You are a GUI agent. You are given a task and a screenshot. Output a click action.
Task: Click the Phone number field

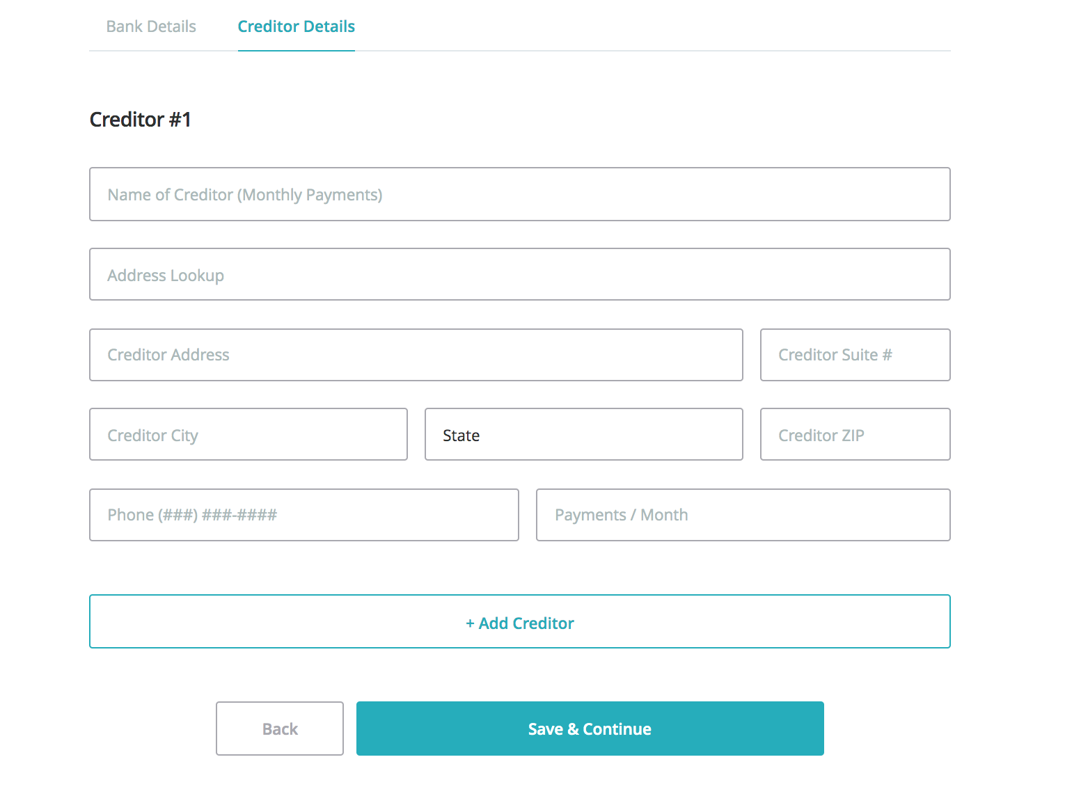pos(303,515)
